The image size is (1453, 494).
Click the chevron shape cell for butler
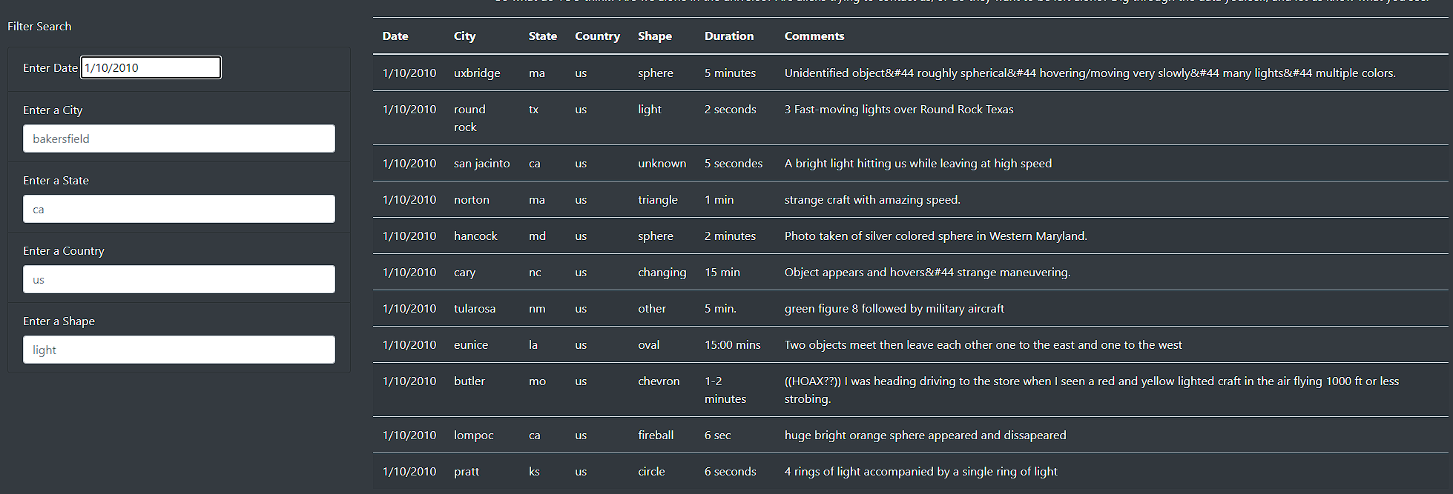pyautogui.click(x=659, y=381)
